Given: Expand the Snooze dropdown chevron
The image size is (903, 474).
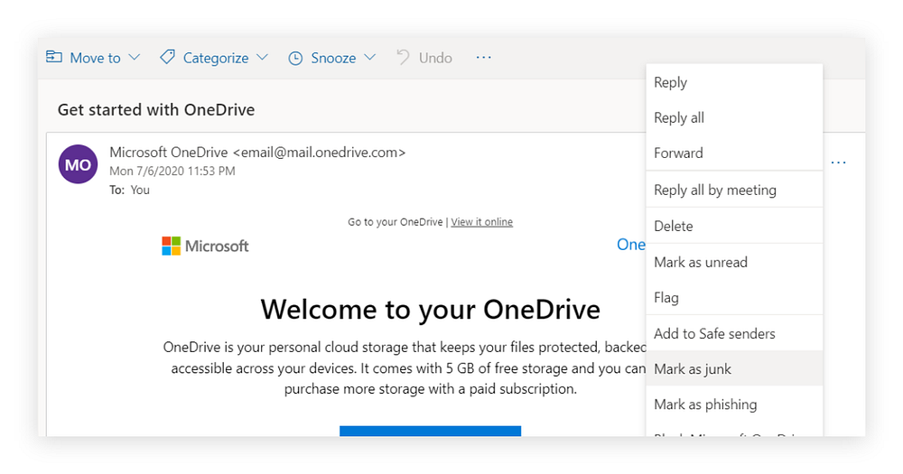Looking at the screenshot, I should point(370,58).
